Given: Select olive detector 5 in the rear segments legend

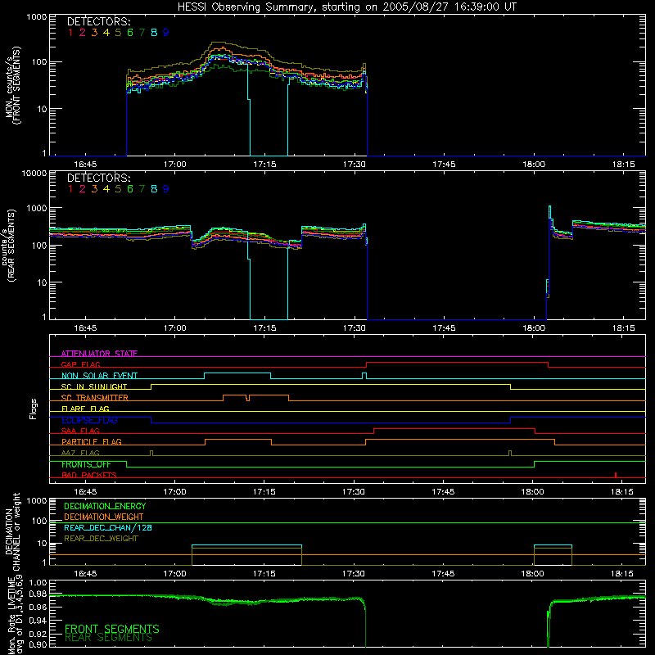Looking at the screenshot, I should (118, 189).
